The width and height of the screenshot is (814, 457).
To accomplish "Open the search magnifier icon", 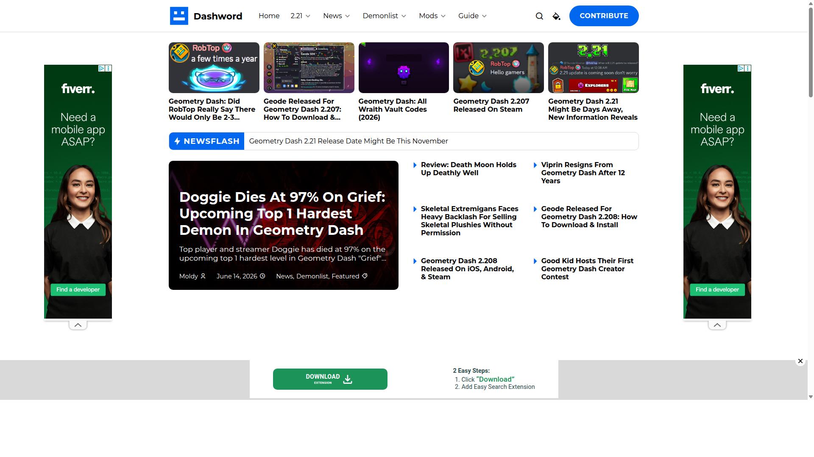I will 539,16.
